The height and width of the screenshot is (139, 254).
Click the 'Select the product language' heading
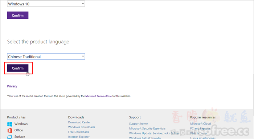pos(38,42)
